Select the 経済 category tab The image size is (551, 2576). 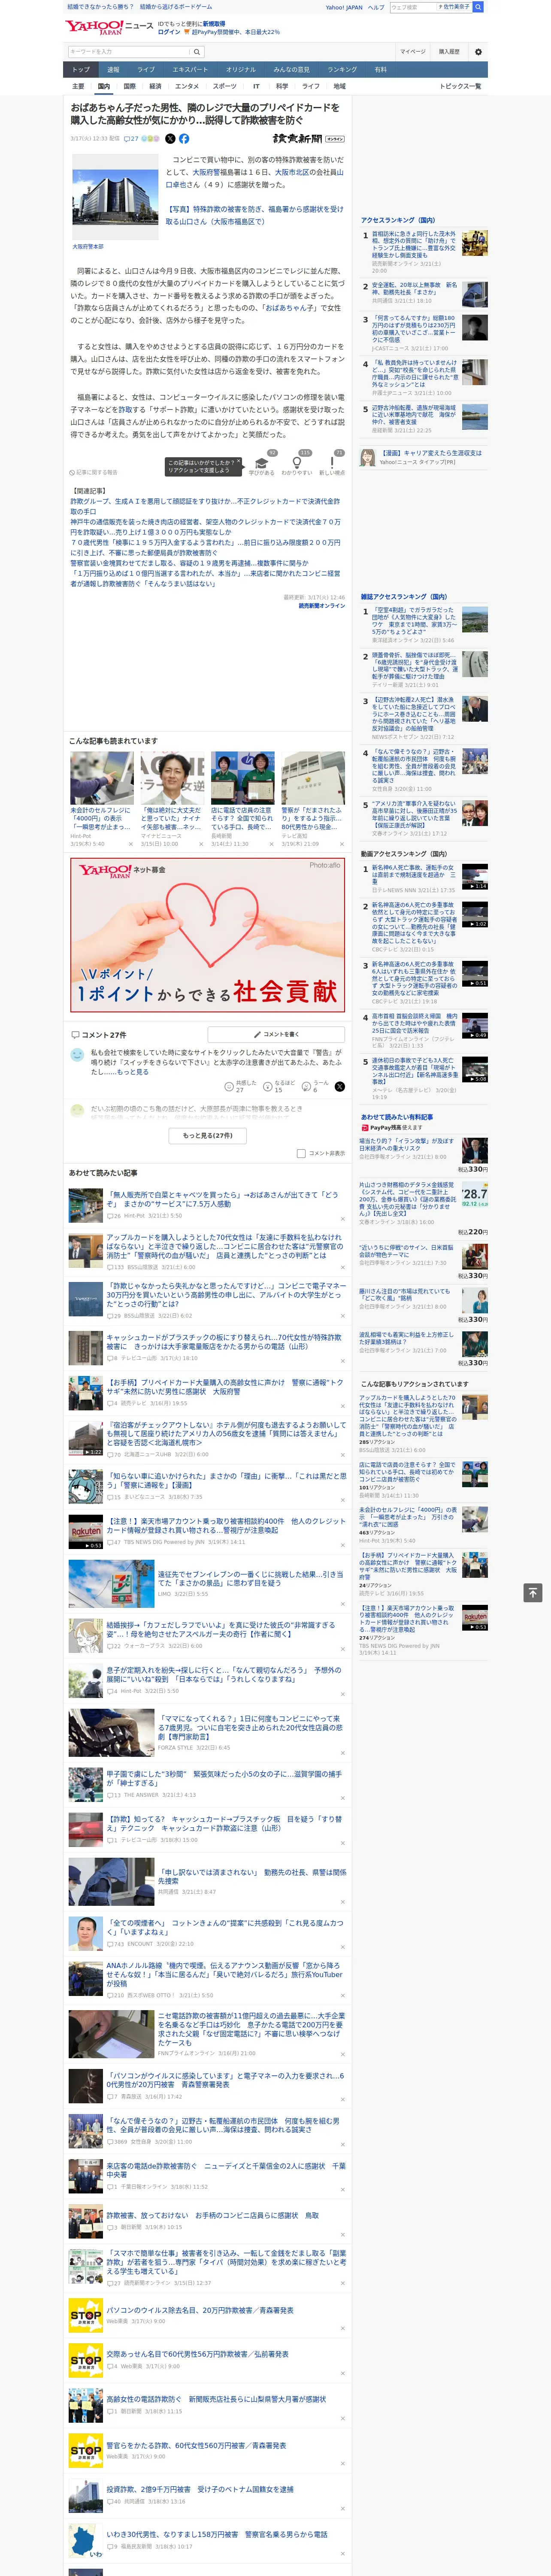coord(155,86)
